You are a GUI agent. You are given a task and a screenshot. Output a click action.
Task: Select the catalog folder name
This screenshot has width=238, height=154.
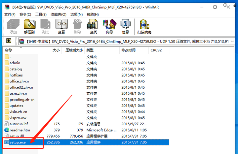[x=16, y=69]
